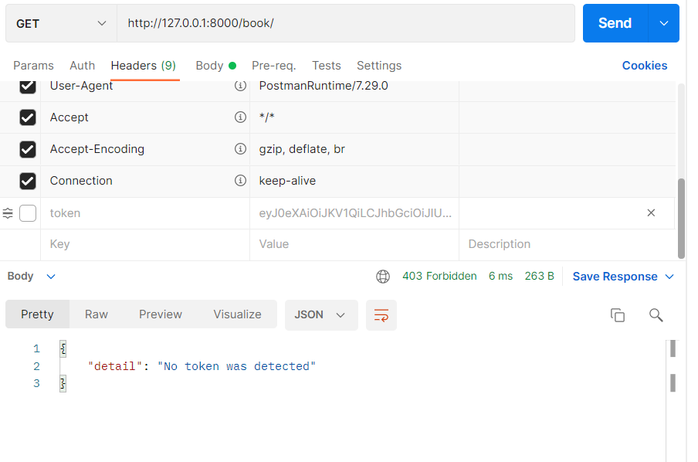The width and height of the screenshot is (698, 462).
Task: Click the info icon beside User-Agent header
Action: 240,86
